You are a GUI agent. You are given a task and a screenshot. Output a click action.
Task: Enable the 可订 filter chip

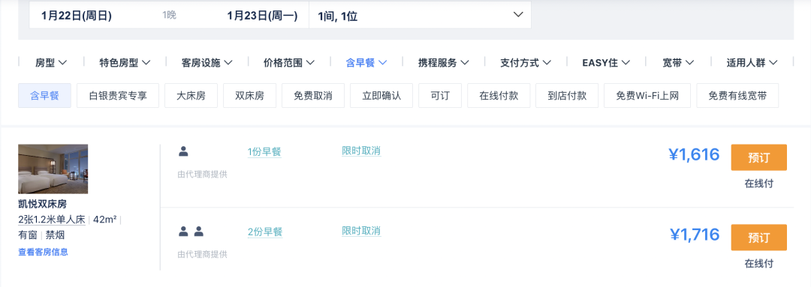[439, 95]
